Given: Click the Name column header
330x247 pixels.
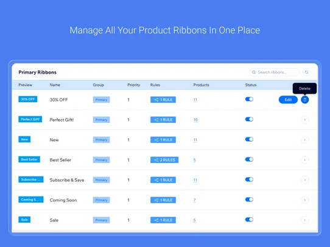Looking at the screenshot, I should pos(55,85).
